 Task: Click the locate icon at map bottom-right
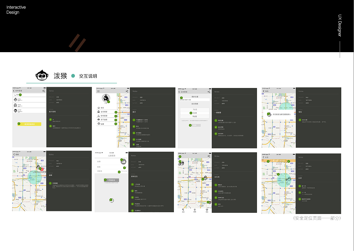click(x=209, y=203)
